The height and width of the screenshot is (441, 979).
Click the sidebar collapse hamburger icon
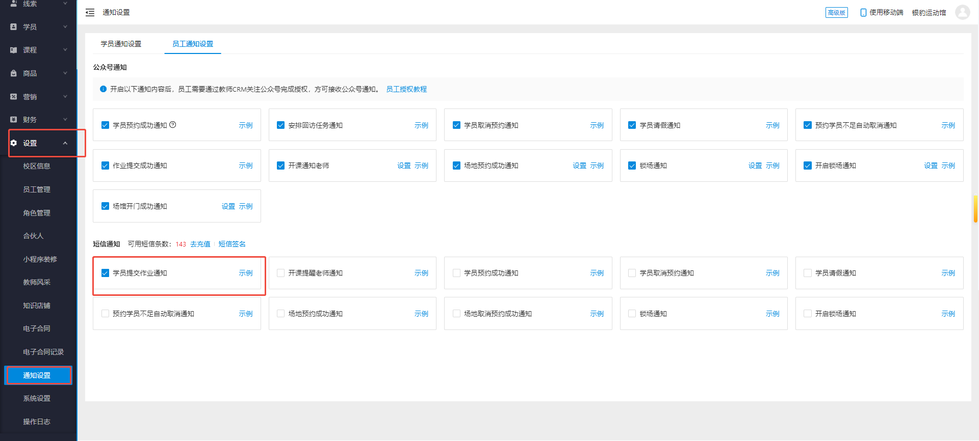click(x=90, y=12)
